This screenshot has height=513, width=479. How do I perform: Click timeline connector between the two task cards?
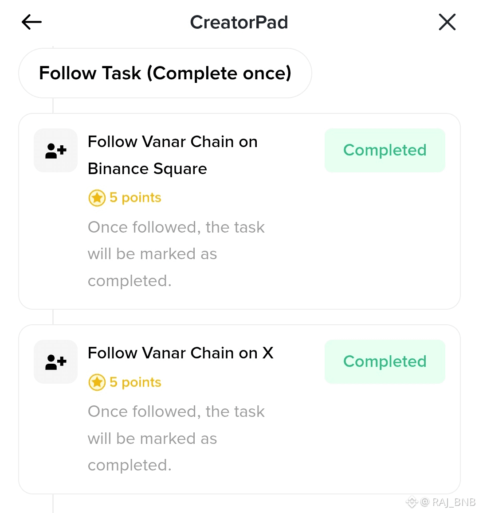pyautogui.click(x=53, y=317)
